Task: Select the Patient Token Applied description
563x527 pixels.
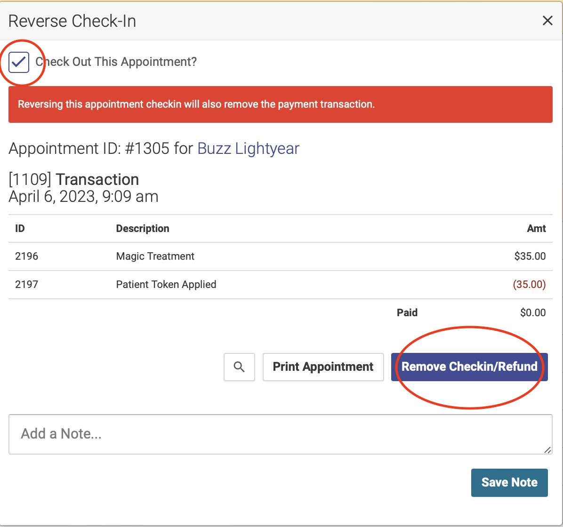Action: click(x=166, y=284)
